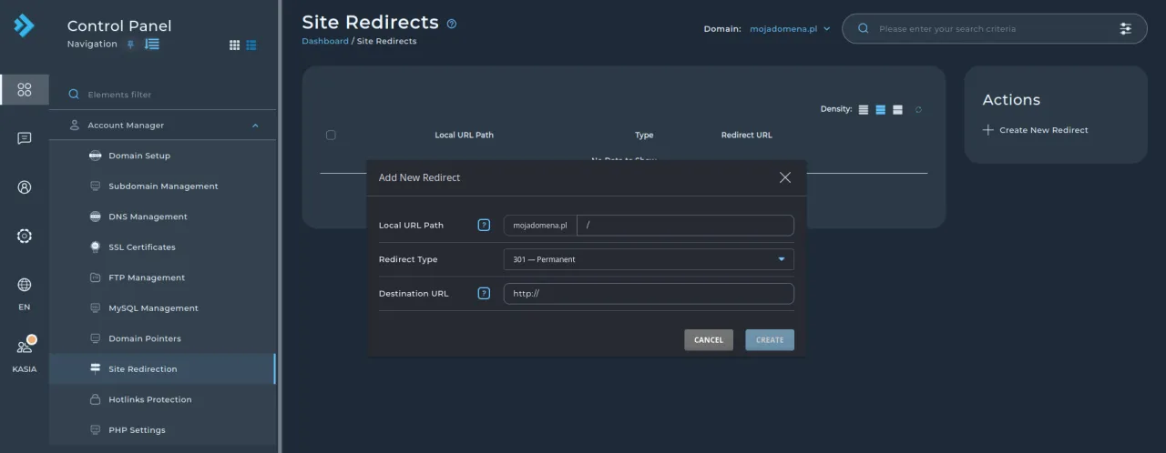The image size is (1166, 453).
Task: Open the Redirect Type dropdown
Action: click(x=648, y=259)
